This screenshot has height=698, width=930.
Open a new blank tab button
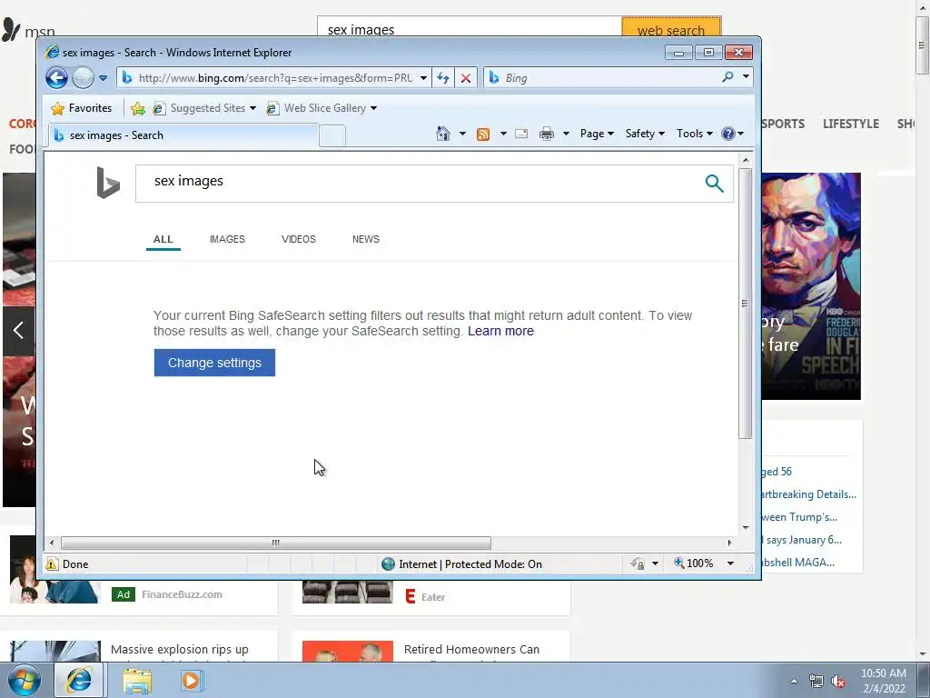point(332,136)
